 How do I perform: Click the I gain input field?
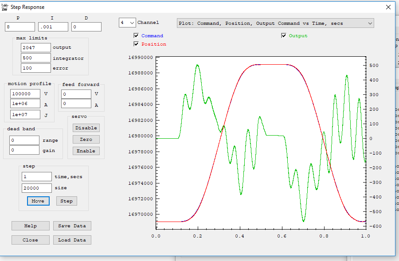coord(53,27)
